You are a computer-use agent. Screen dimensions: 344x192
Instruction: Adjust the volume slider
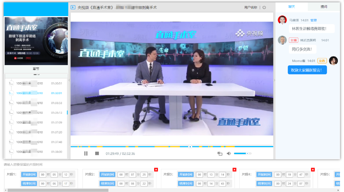tap(243, 153)
